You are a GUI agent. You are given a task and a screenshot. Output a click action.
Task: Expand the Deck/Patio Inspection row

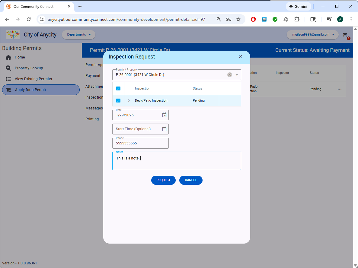[129, 101]
